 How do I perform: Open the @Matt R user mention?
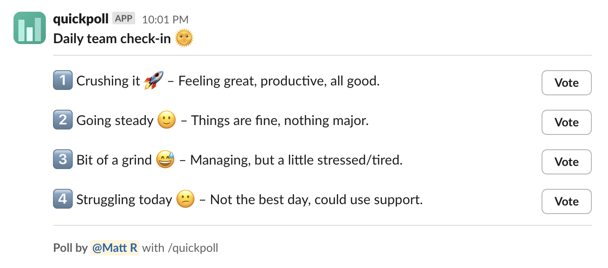coord(115,248)
